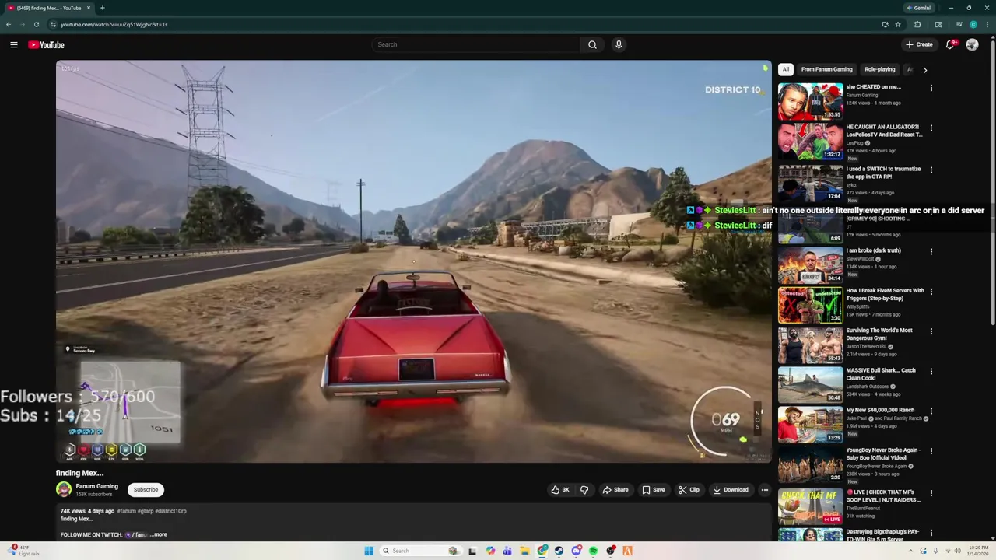
Task: Show next filter chips with arrow
Action: pyautogui.click(x=924, y=70)
